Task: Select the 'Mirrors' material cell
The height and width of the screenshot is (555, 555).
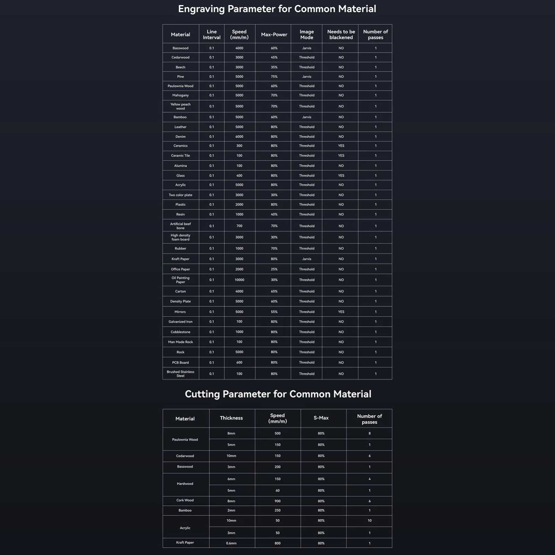Action: coord(180,312)
